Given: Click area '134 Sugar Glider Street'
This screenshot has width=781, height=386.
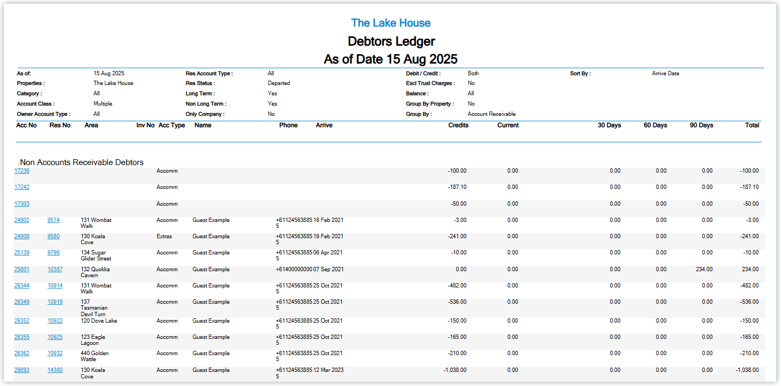Looking at the screenshot, I should (95, 256).
